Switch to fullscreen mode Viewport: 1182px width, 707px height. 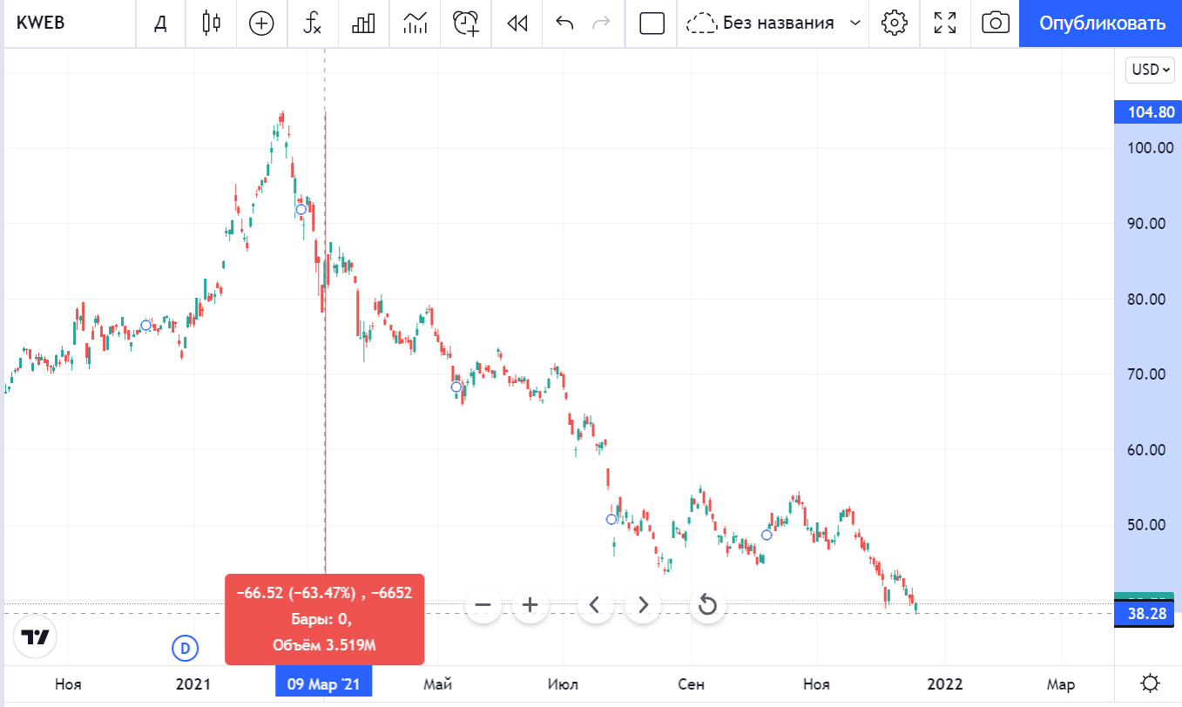(945, 24)
